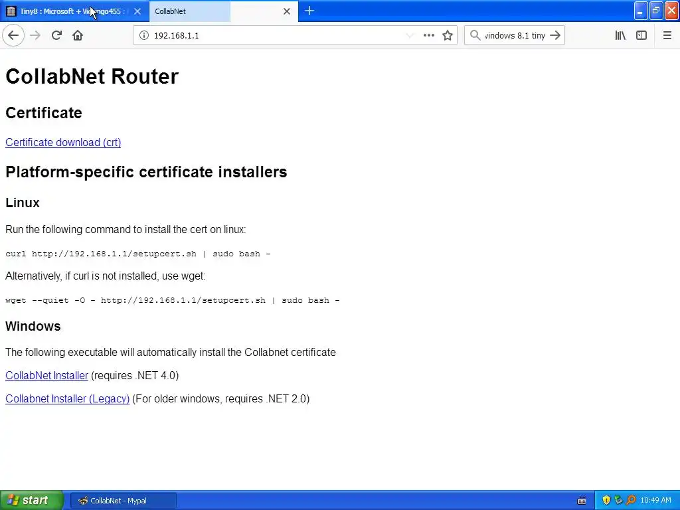This screenshot has width=680, height=510.
Task: Switch to the Tiny8 : Microsoft tab
Action: pos(74,11)
